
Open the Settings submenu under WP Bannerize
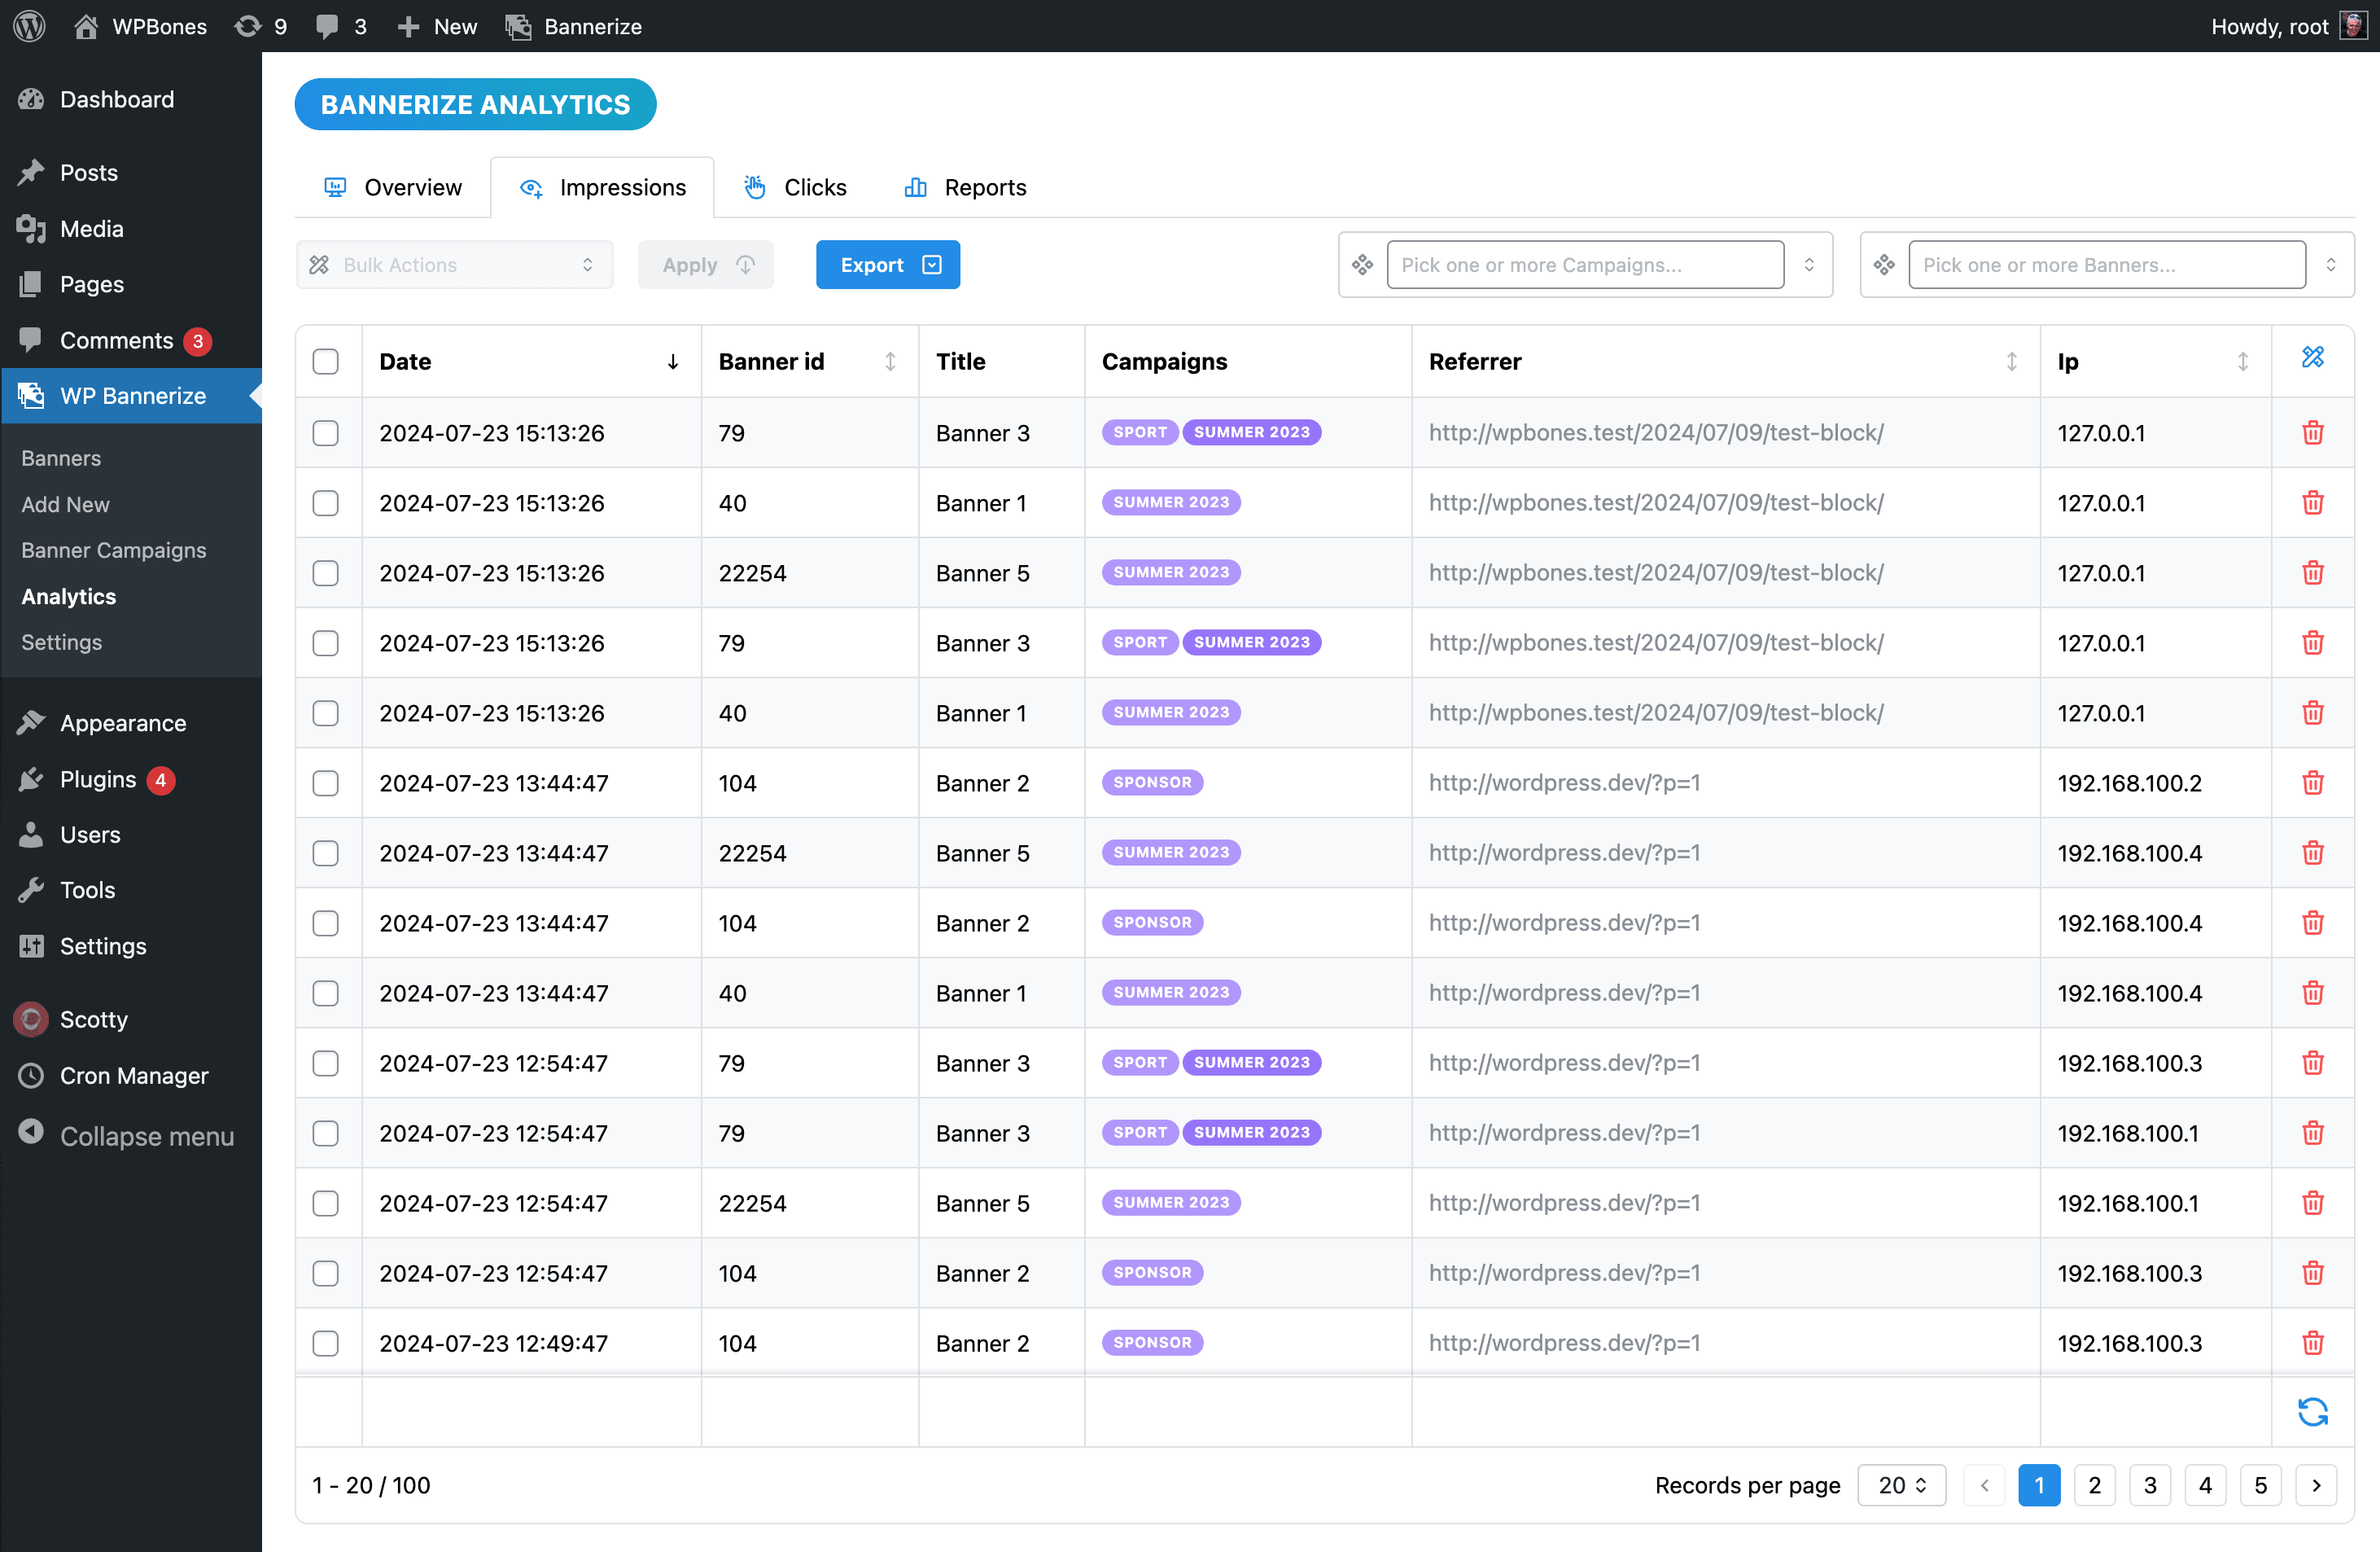coord(62,642)
